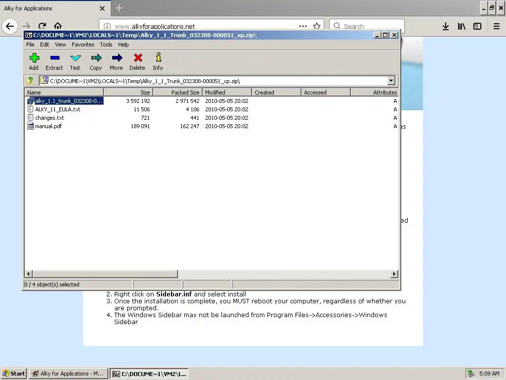
Task: Sort files by Name column
Action: (x=64, y=93)
